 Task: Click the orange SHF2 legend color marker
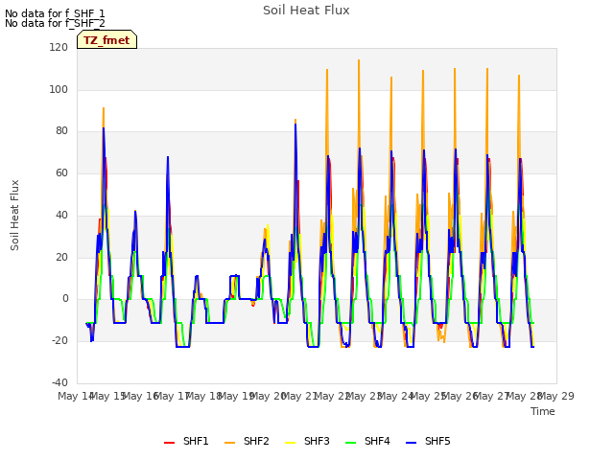pos(229,443)
